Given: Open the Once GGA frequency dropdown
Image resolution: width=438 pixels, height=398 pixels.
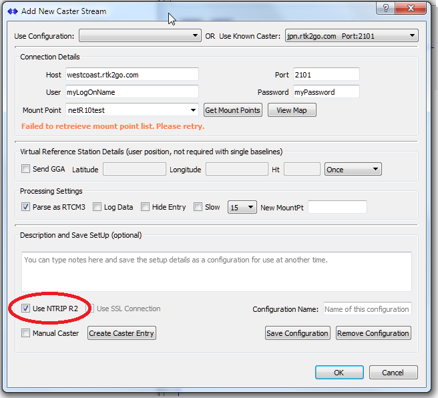Looking at the screenshot, I should point(353,169).
